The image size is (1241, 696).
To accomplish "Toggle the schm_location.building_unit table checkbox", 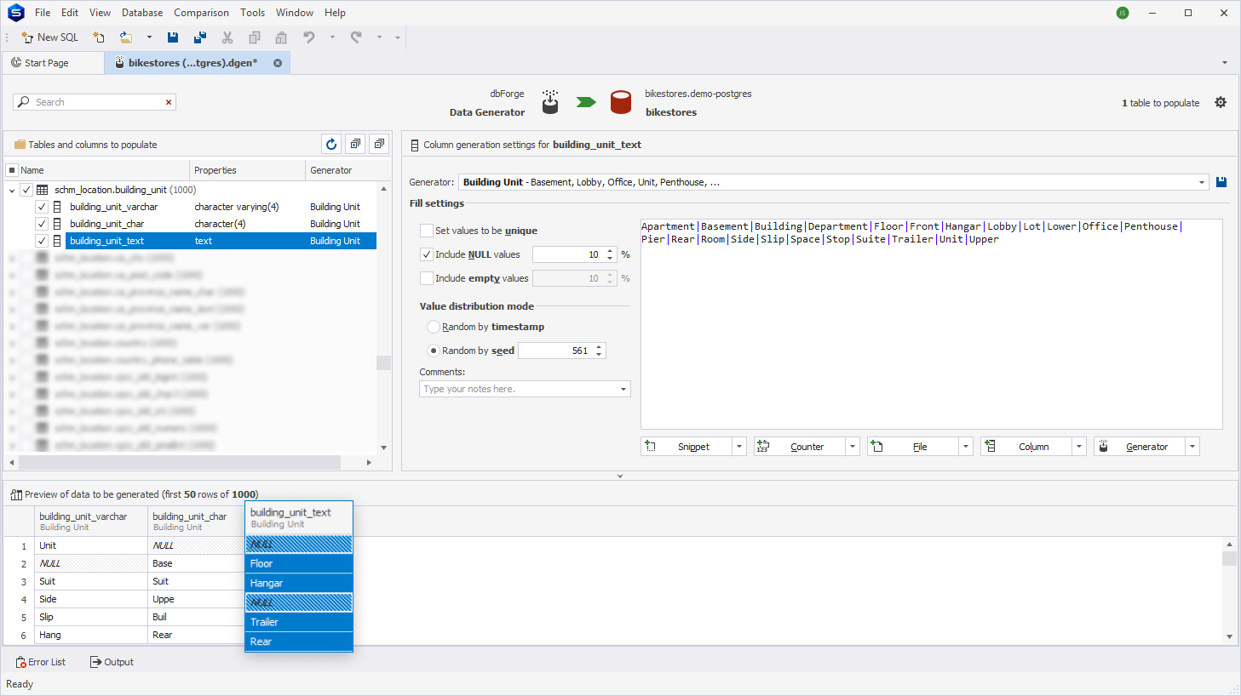I will point(26,190).
